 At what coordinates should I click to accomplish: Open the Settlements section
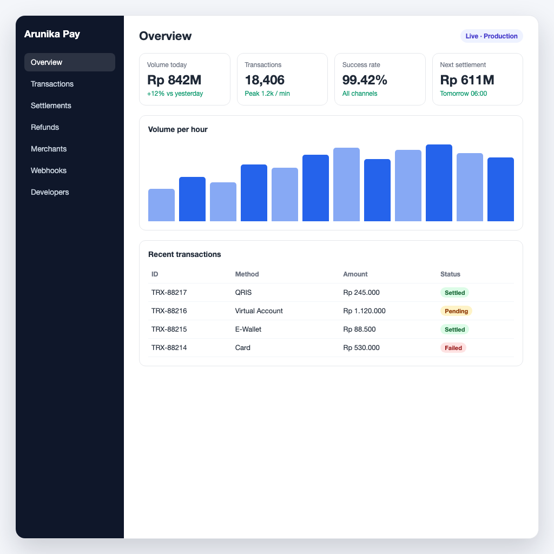[x=70, y=105]
